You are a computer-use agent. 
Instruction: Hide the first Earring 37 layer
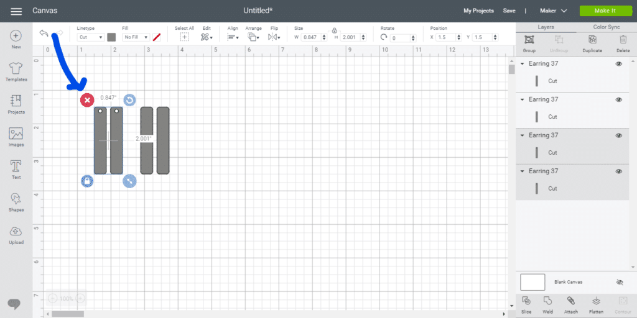tap(618, 64)
